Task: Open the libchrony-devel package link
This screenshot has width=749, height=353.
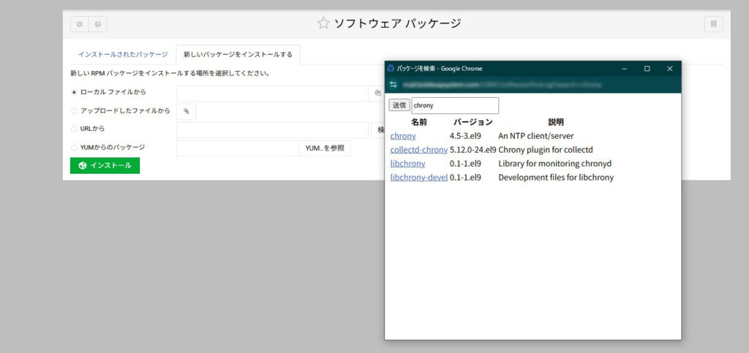Action: pyautogui.click(x=418, y=178)
